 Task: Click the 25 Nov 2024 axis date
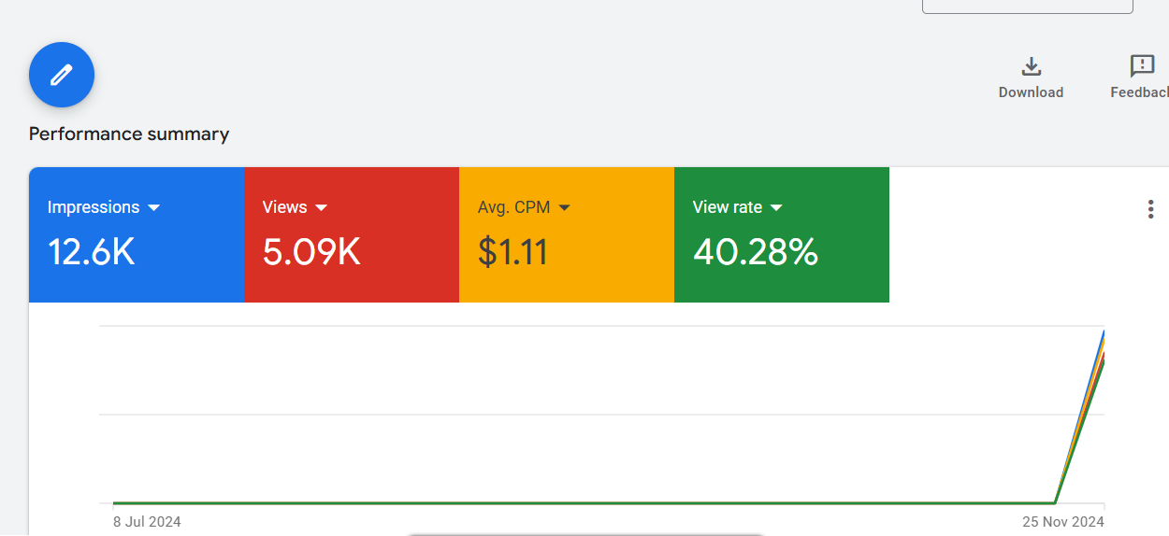tap(1062, 521)
